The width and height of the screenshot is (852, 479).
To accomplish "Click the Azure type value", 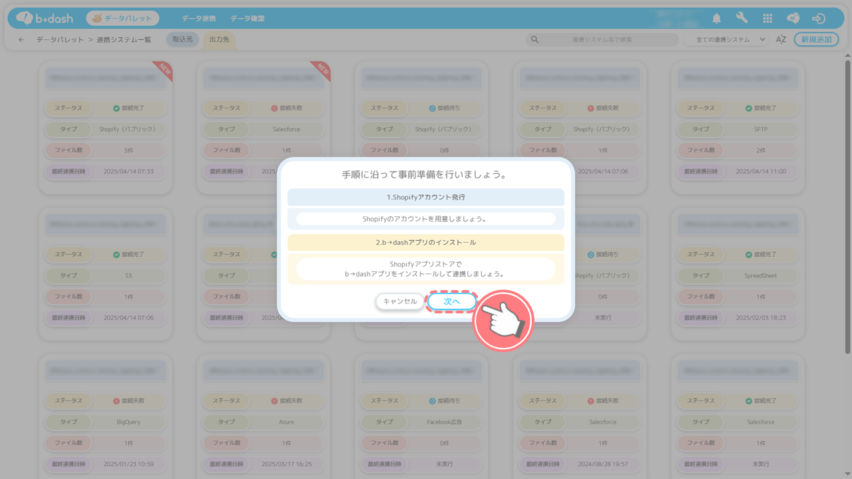I will pos(286,422).
